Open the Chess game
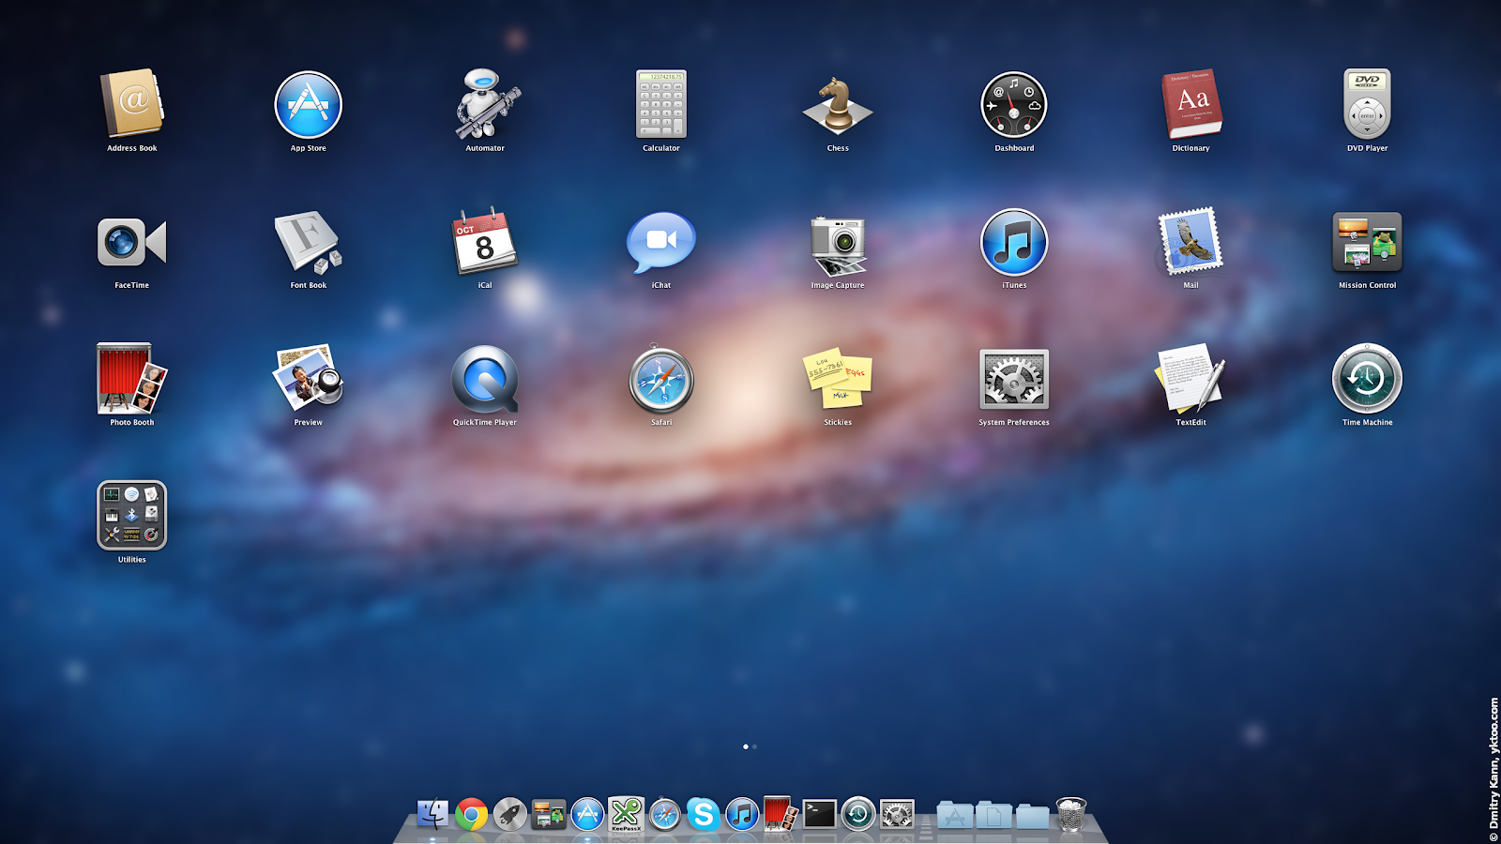 pyautogui.click(x=838, y=105)
